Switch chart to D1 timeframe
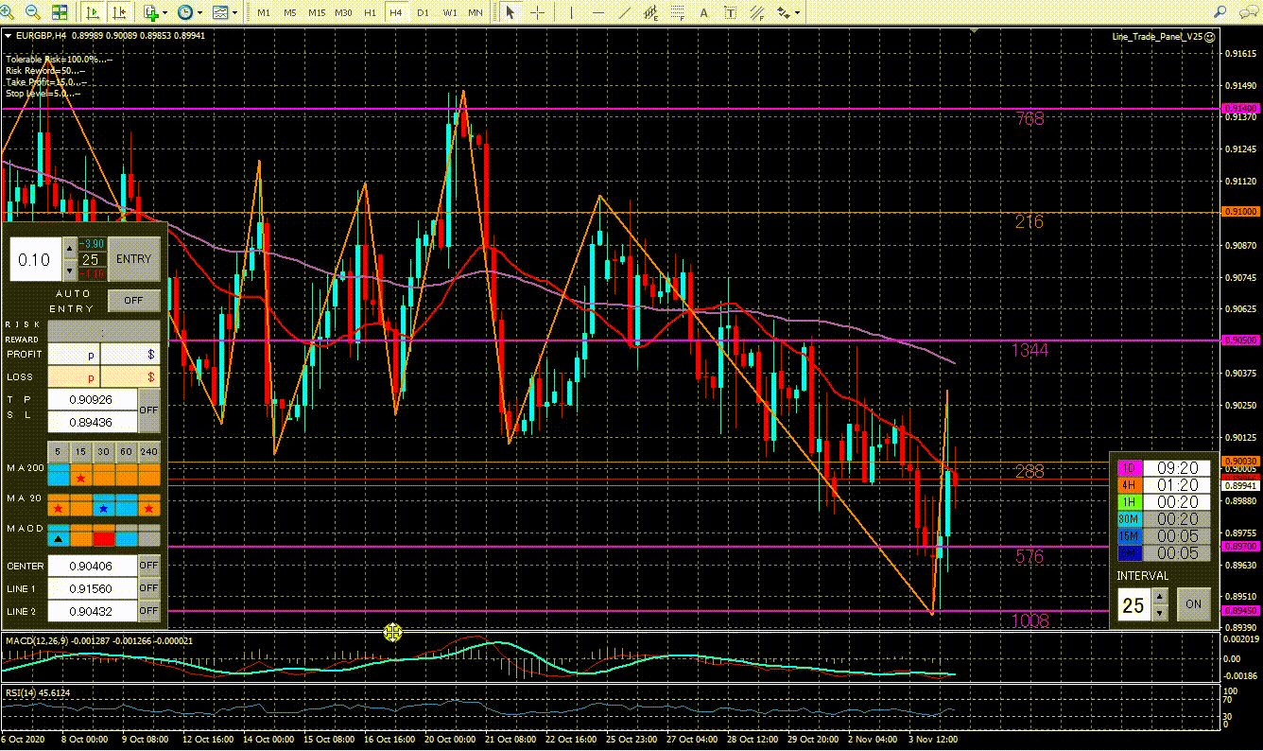Screen dimensions: 1263x751 (423, 12)
